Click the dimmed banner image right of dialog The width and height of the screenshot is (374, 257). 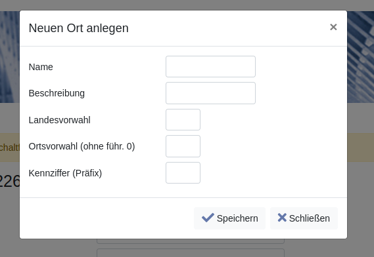(360, 57)
